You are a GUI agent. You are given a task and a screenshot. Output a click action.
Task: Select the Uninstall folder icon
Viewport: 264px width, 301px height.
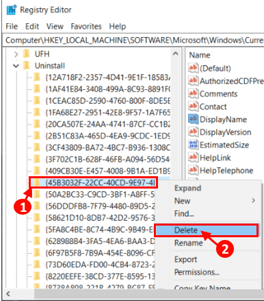[27, 66]
